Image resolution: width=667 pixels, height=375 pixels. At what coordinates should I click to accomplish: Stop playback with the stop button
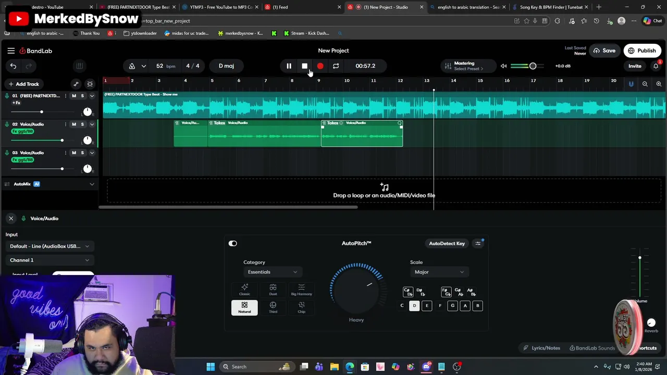point(304,66)
